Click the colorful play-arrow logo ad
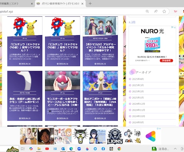184x152 pixels. tap(151, 136)
